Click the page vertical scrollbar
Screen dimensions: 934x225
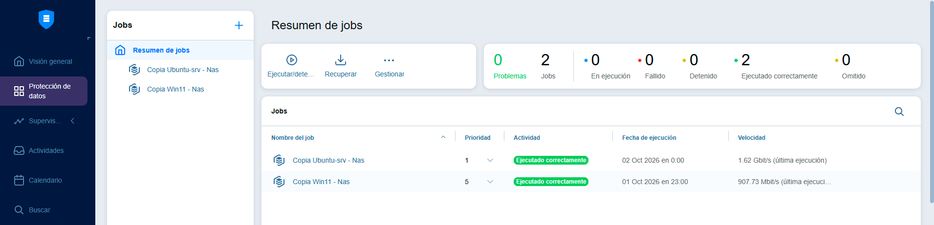click(932, 102)
